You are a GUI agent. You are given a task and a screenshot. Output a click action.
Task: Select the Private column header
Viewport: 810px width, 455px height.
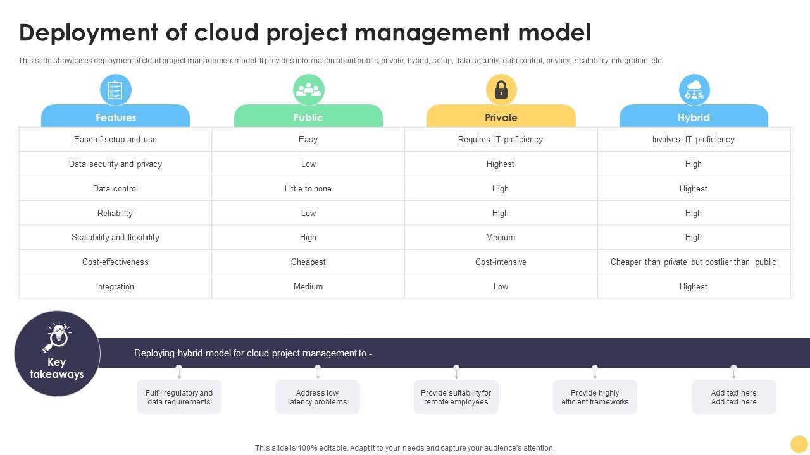coord(501,116)
